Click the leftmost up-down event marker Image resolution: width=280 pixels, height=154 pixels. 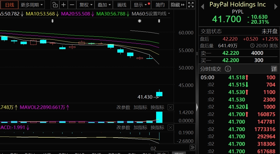click(53, 21)
